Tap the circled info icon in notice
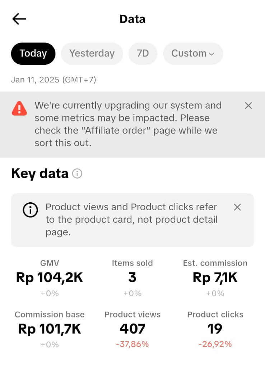This screenshot has width=265, height=365. click(x=30, y=210)
